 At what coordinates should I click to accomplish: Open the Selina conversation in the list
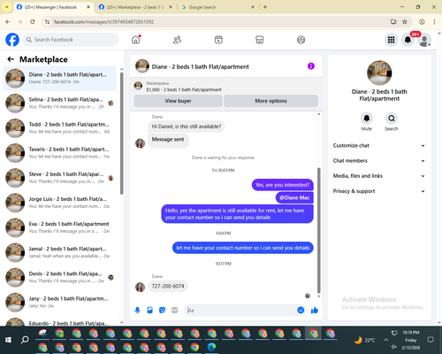pyautogui.click(x=59, y=104)
